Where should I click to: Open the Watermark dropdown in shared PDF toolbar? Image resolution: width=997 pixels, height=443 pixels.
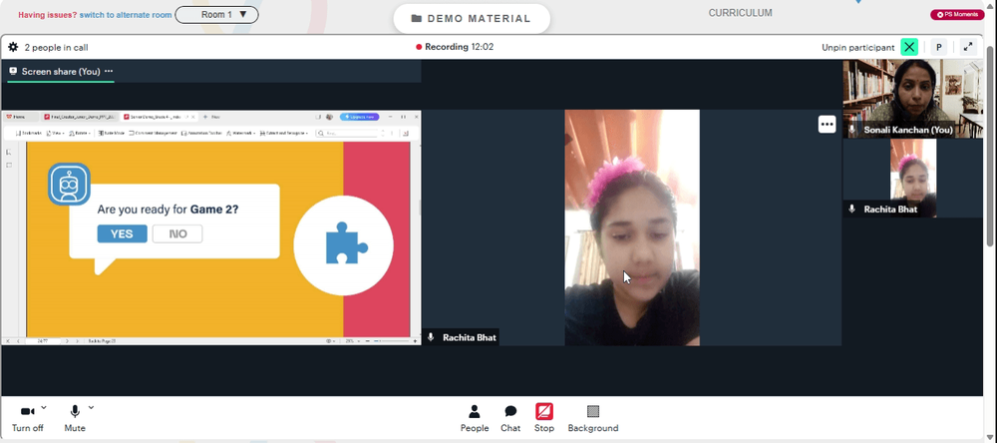coord(240,133)
